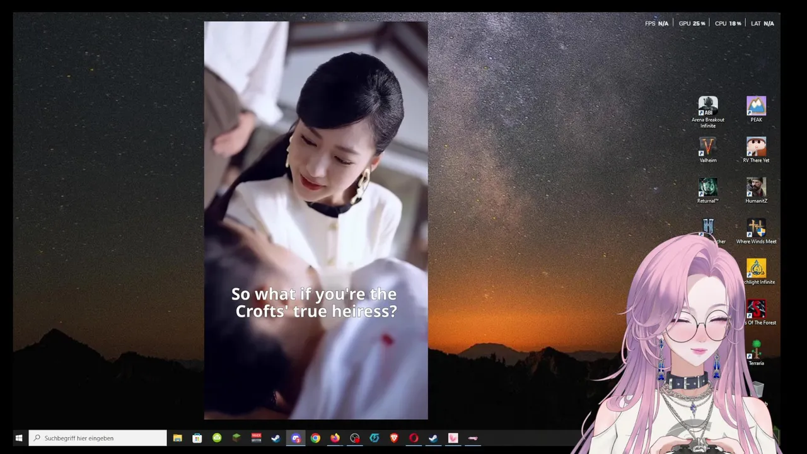Select the Terraria desktop shortcut
807x454 pixels.
point(757,353)
